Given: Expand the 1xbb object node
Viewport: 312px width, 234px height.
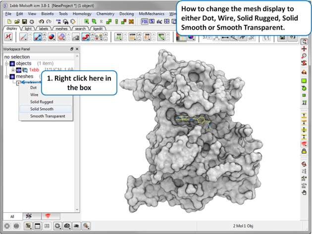Looking at the screenshot, I should tap(13, 70).
